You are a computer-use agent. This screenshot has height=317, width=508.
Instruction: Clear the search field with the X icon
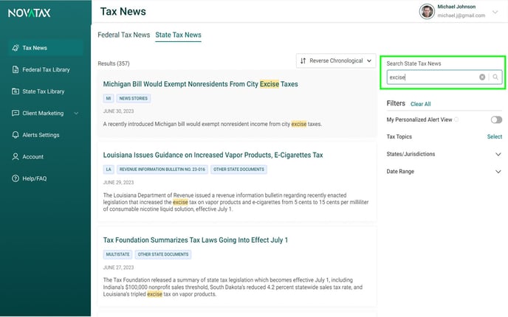pos(482,77)
